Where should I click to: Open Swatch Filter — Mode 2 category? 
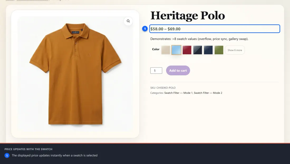(x=208, y=93)
